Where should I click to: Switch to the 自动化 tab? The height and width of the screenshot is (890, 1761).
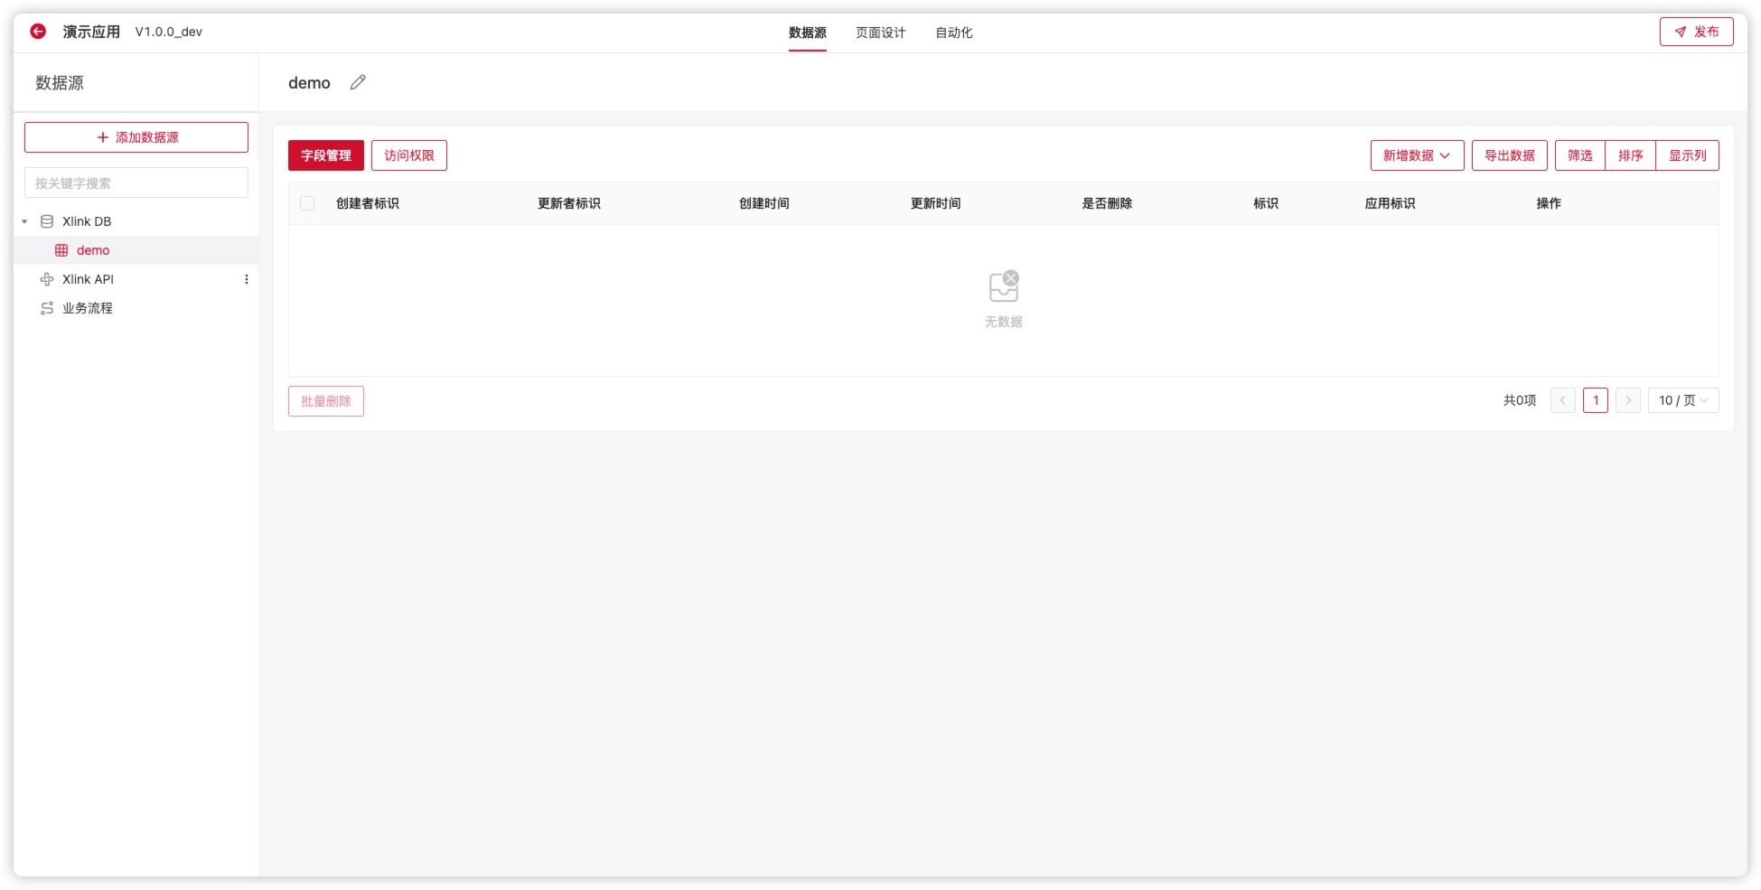coord(953,33)
